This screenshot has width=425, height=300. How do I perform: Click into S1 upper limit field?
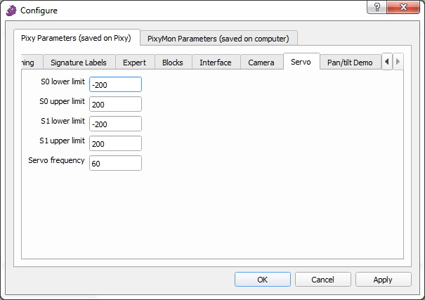point(115,143)
